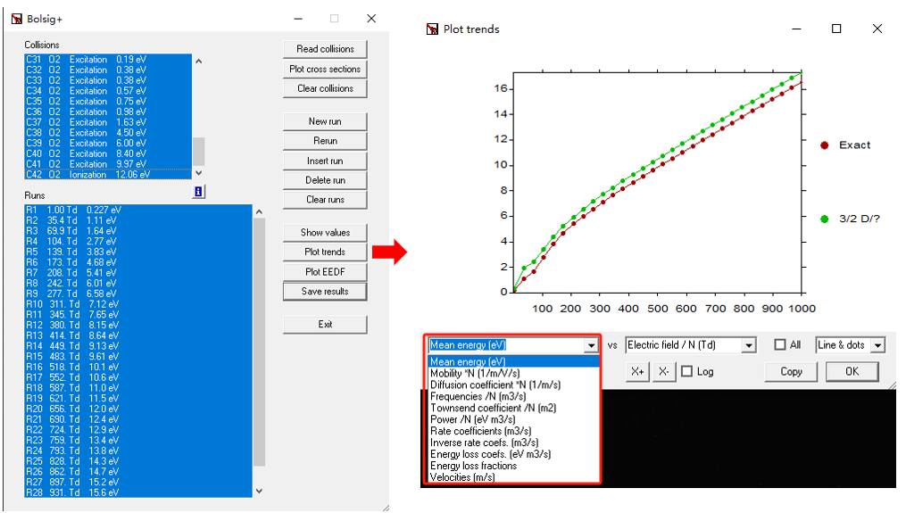The image size is (906, 513).
Task: Choose Energy loss fractions option
Action: point(513,466)
